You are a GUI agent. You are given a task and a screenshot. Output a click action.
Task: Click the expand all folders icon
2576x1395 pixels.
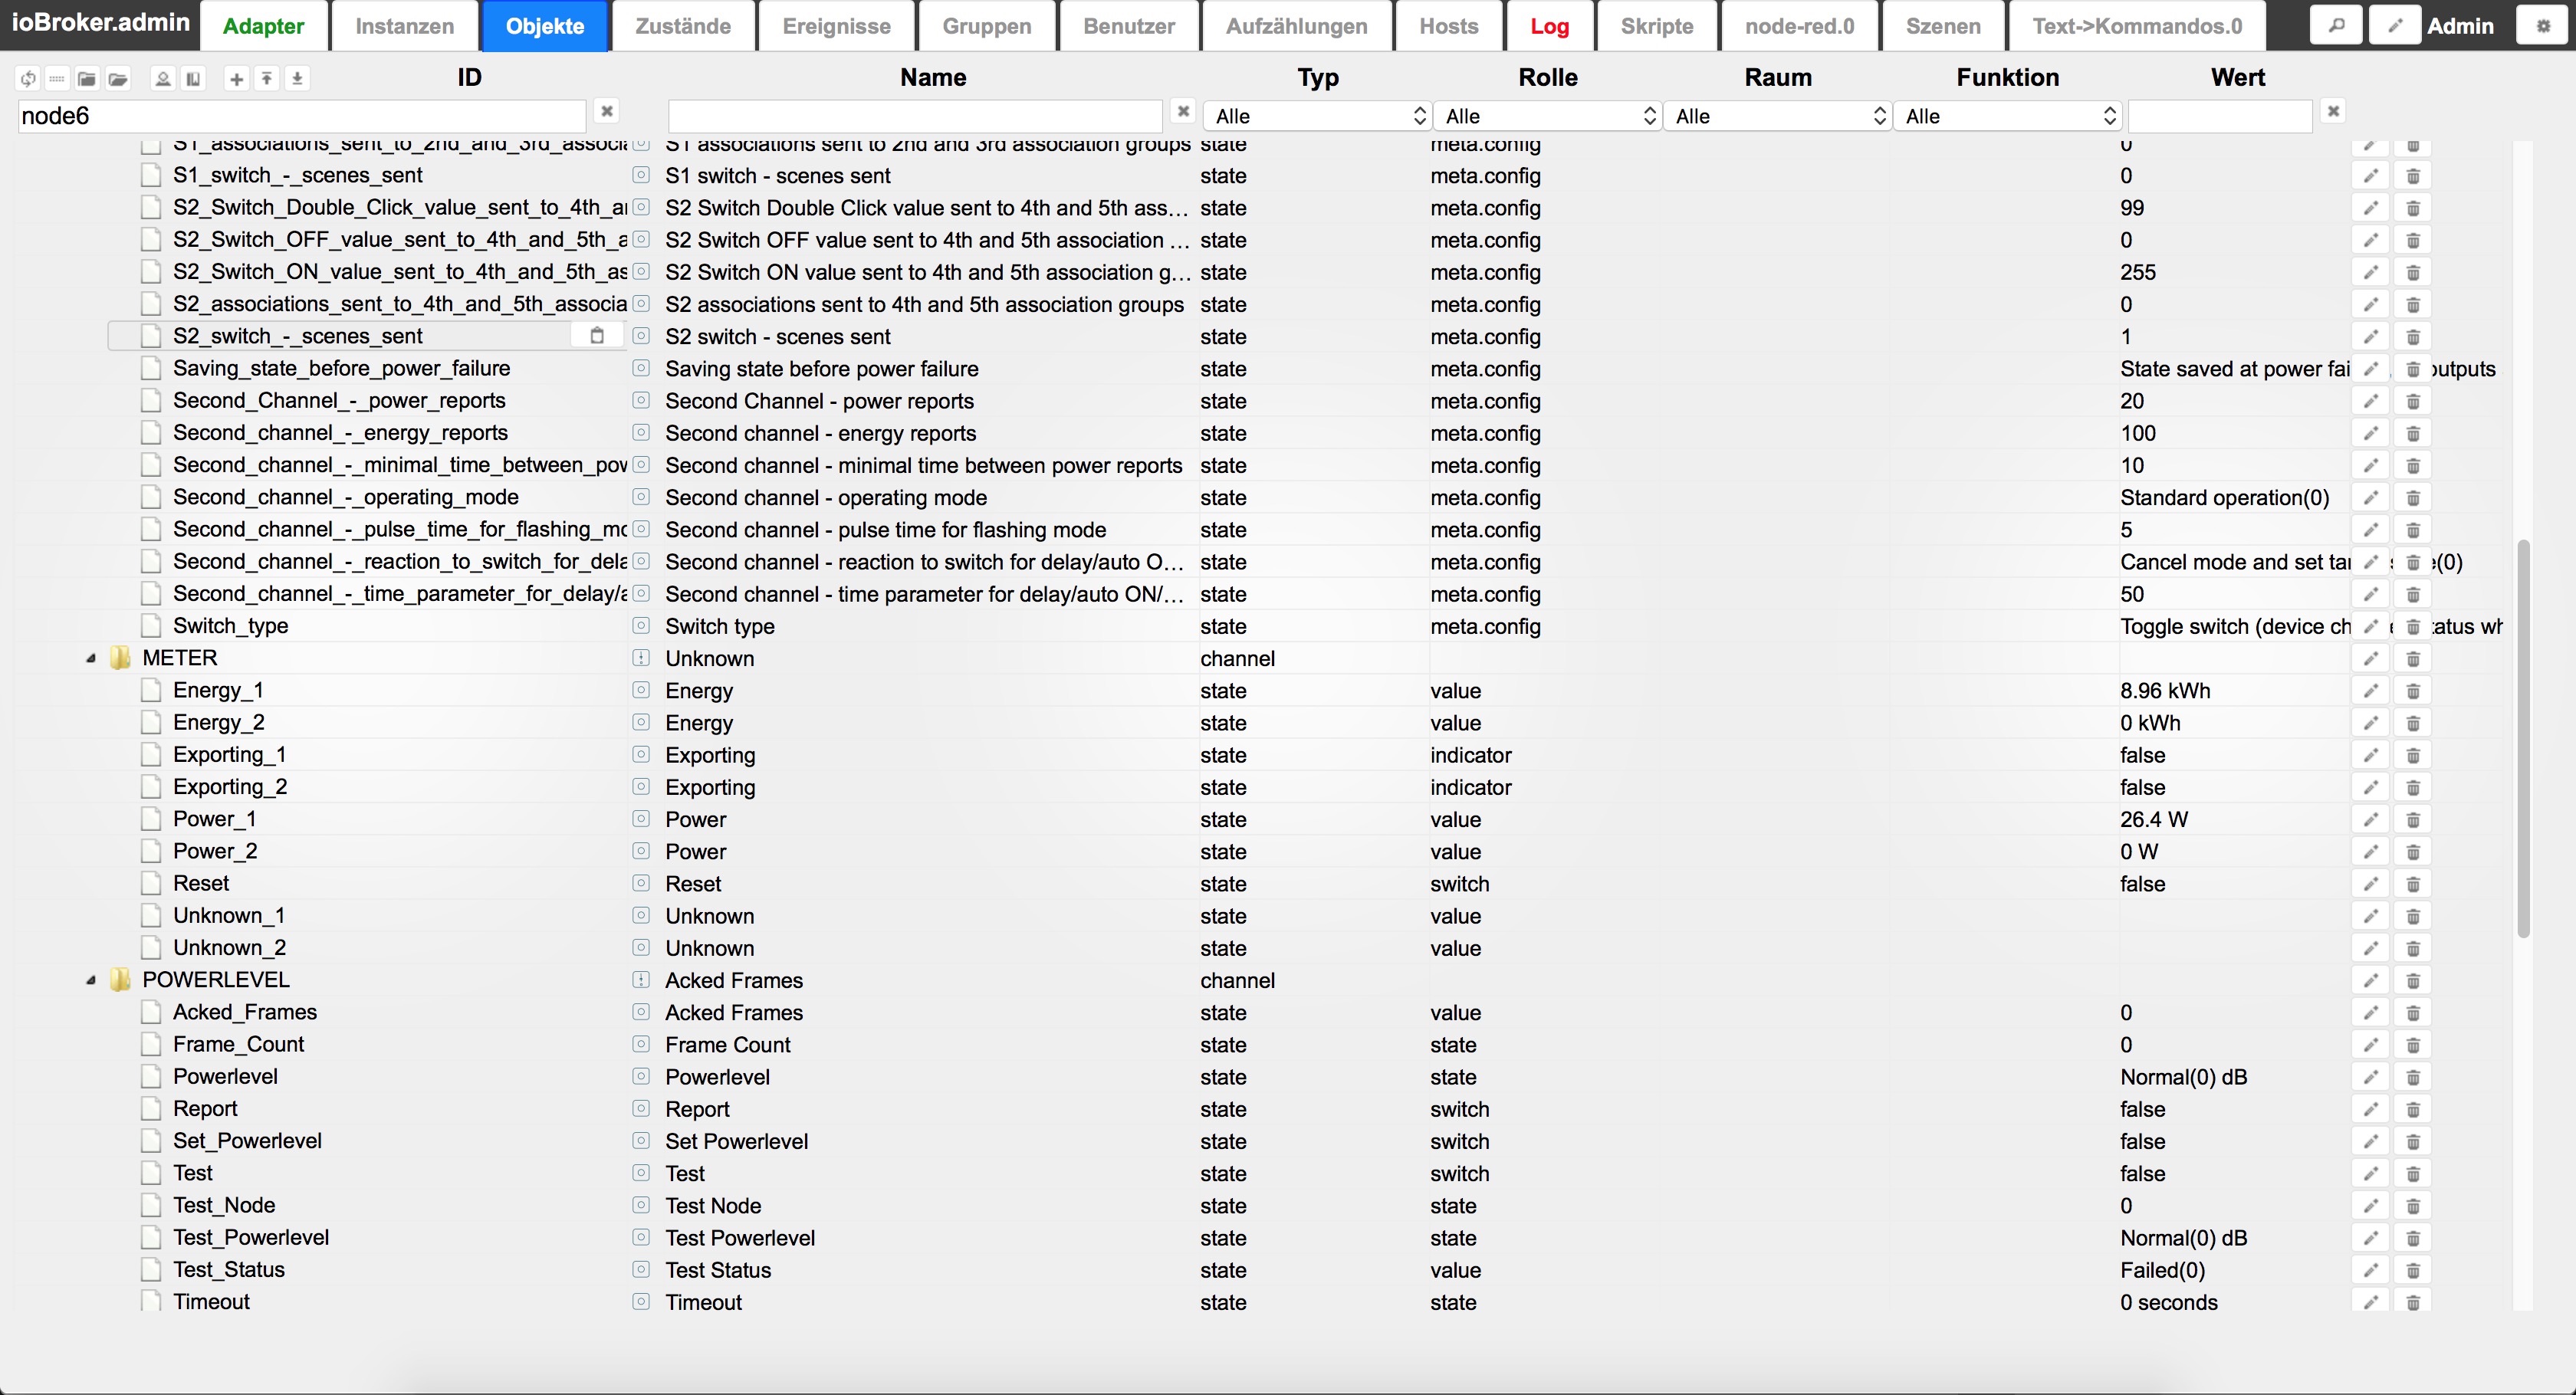tap(118, 79)
